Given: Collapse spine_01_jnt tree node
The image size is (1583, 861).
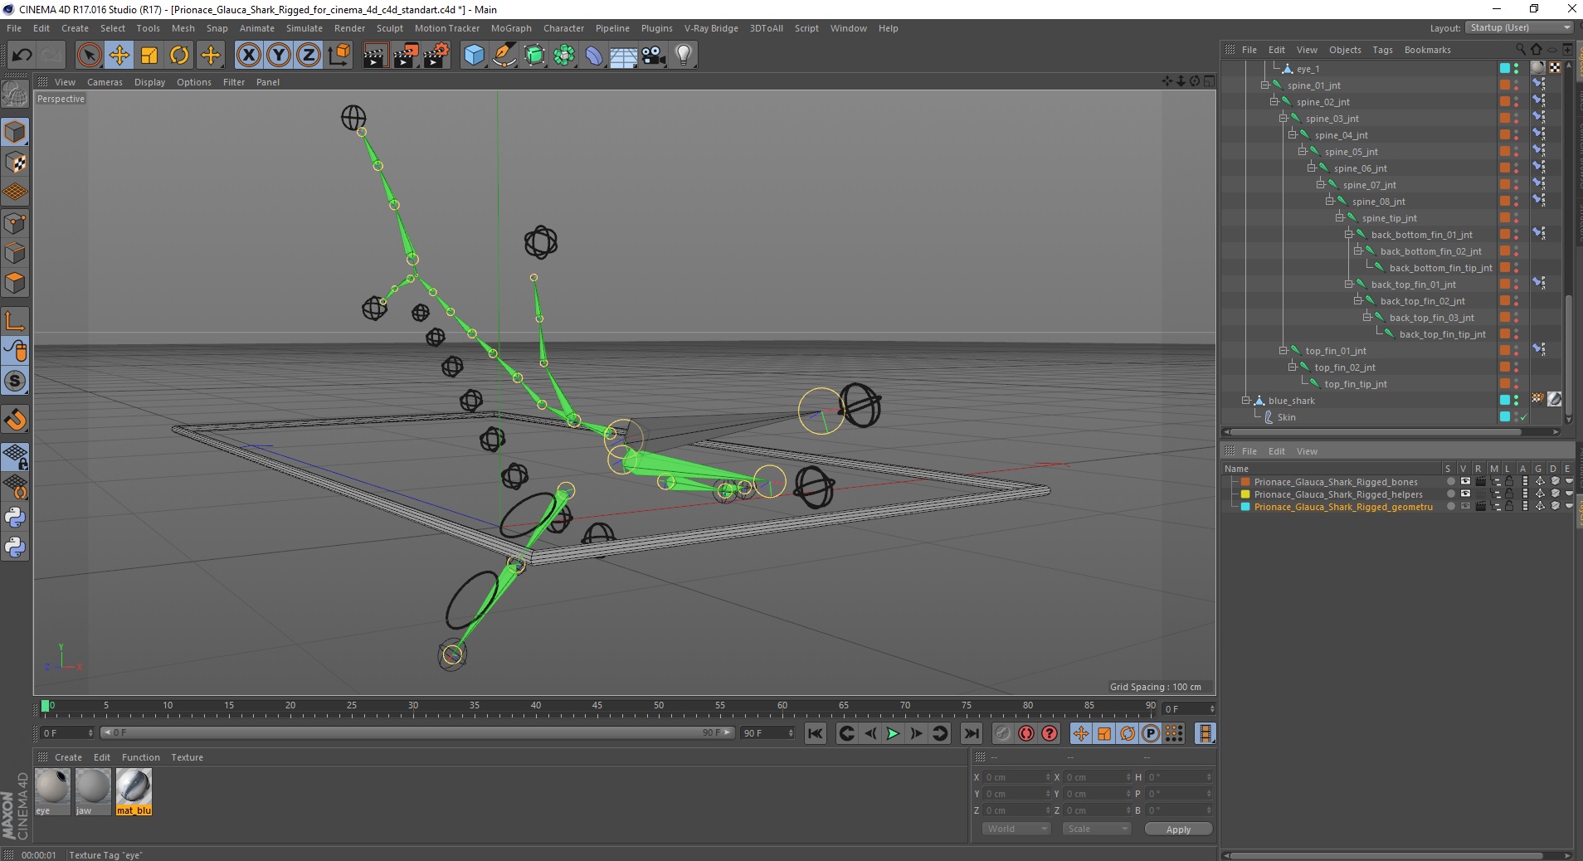Looking at the screenshot, I should tap(1265, 85).
